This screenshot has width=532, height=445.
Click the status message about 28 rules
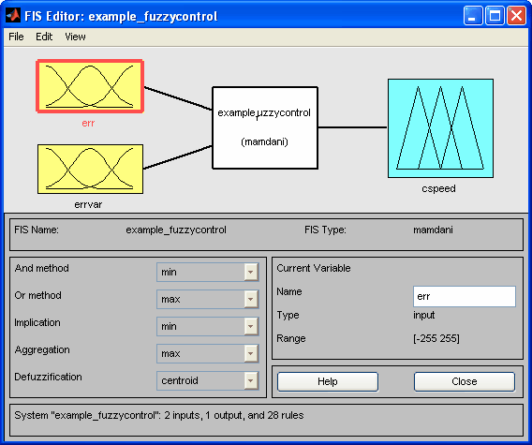[159, 415]
